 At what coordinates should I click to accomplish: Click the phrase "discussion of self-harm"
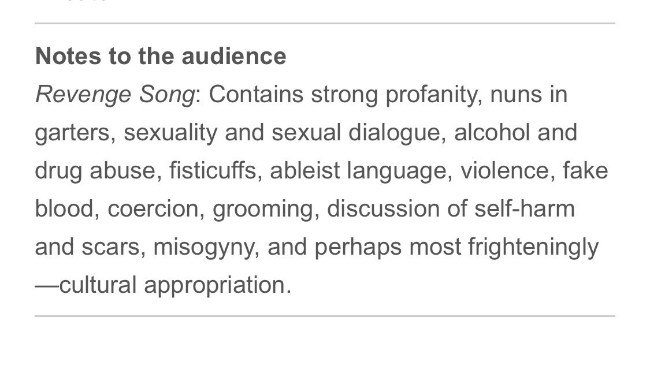tap(451, 208)
